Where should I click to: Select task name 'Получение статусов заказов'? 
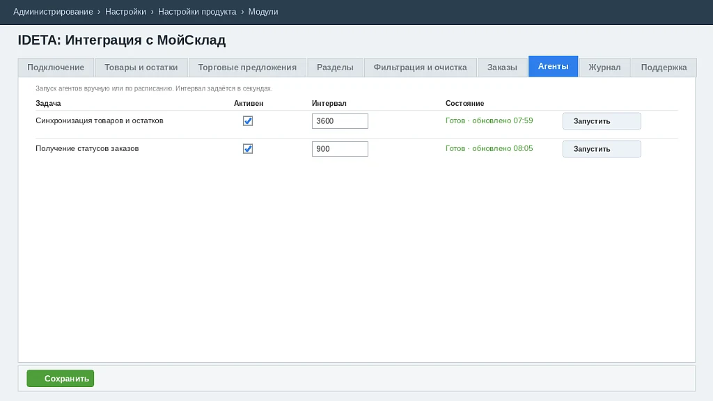[87, 148]
